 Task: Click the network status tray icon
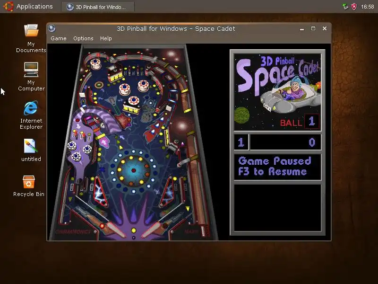coord(345,7)
